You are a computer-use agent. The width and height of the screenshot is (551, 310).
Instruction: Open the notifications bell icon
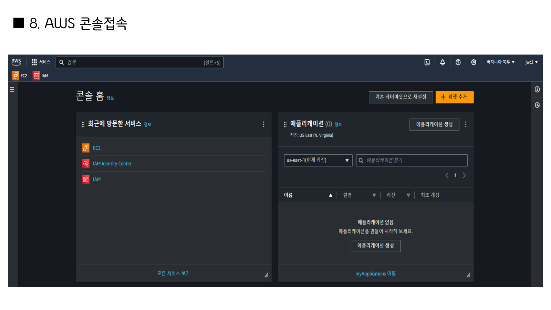(443, 62)
